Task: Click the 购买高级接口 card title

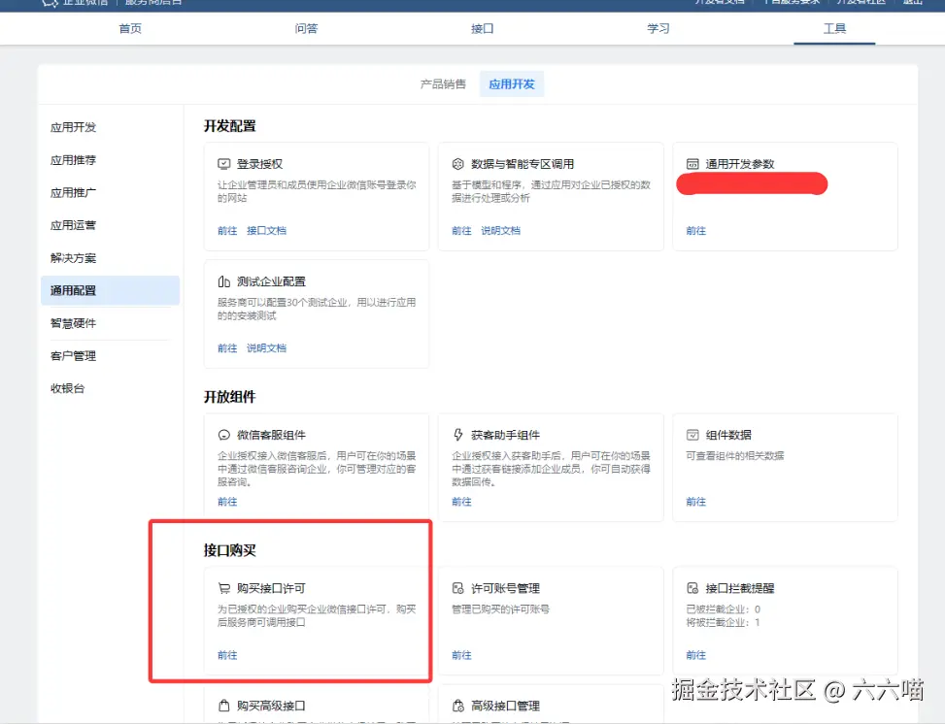Action: (271, 706)
